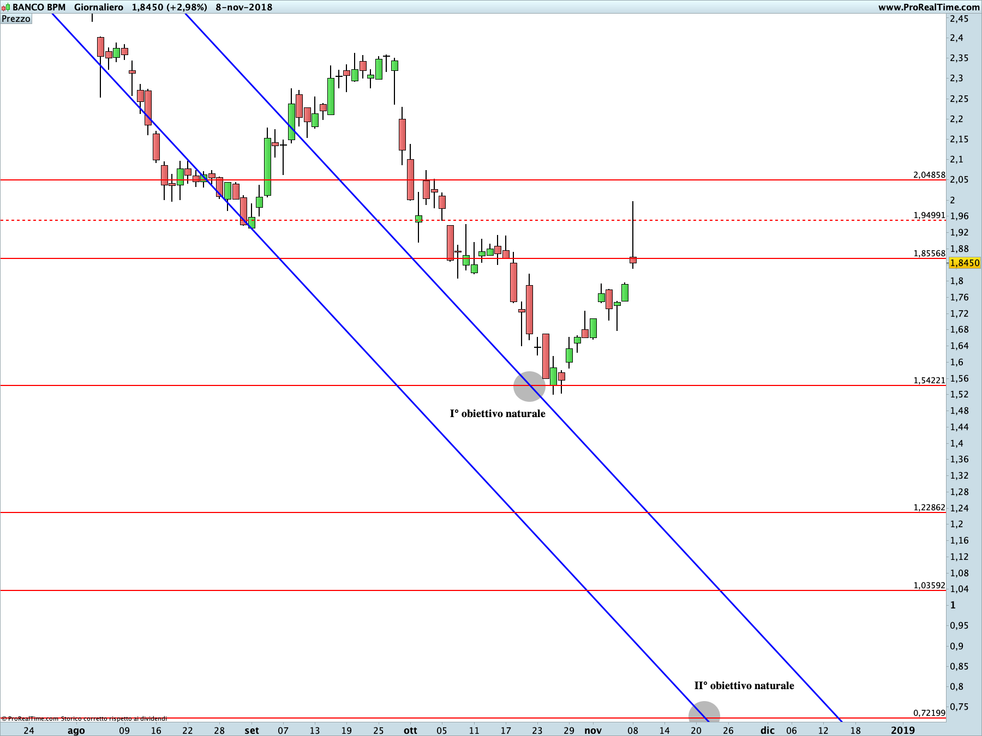982x736 pixels.
Task: Click the 'dic' month label on time axis
Action: click(767, 731)
